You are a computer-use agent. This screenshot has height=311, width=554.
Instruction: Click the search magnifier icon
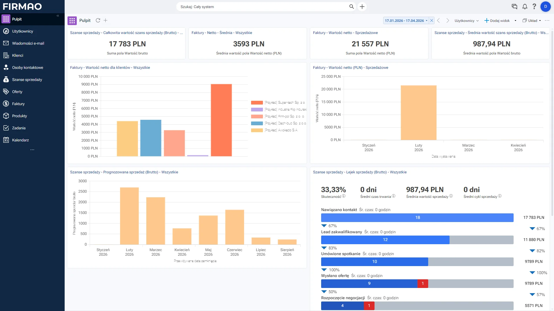point(351,7)
